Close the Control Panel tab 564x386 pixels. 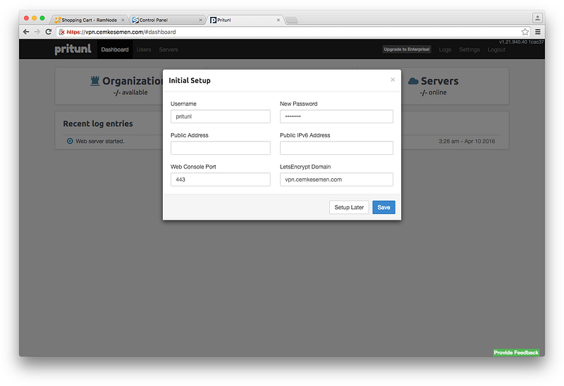(201, 20)
